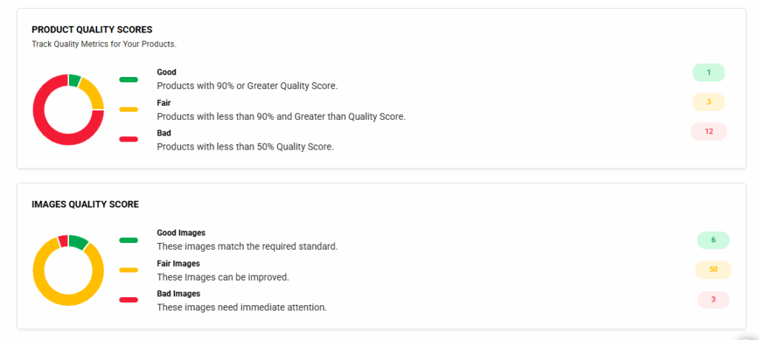Select the green Good Images legend swatch
759x340 pixels.
point(128,240)
